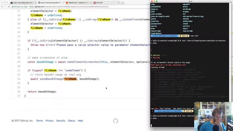This screenshot has width=233, height=131.
Task: Click '// make screenshot of area' comment
Action: tap(47, 57)
